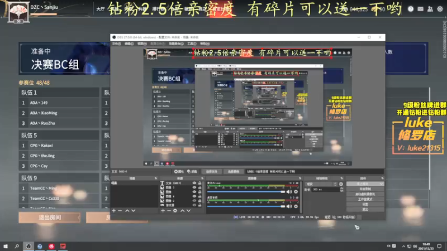Show hidden system tray icons chevron
The image size is (447, 251).
(x=403, y=246)
